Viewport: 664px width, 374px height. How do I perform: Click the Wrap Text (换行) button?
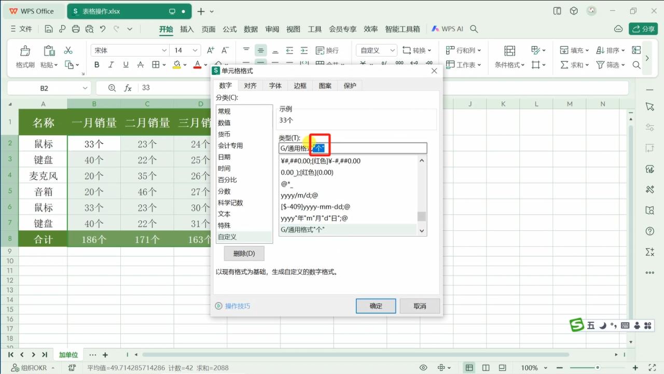coord(327,50)
